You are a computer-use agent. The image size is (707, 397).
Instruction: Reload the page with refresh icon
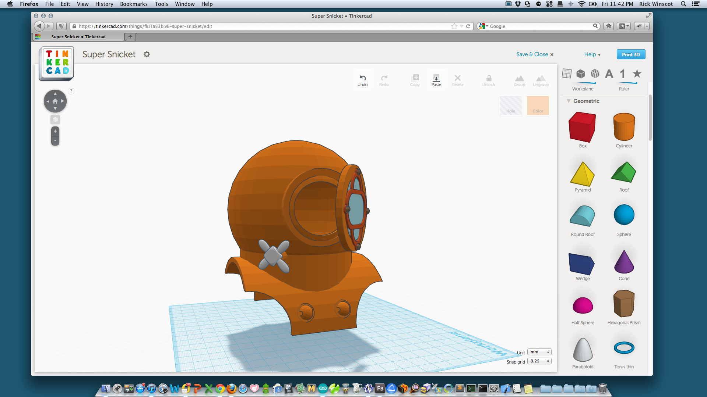[468, 26]
